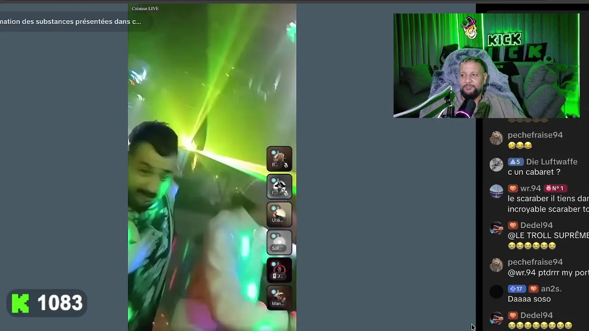Click an2s. black chat avatar
This screenshot has width=589, height=331.
pos(496,291)
